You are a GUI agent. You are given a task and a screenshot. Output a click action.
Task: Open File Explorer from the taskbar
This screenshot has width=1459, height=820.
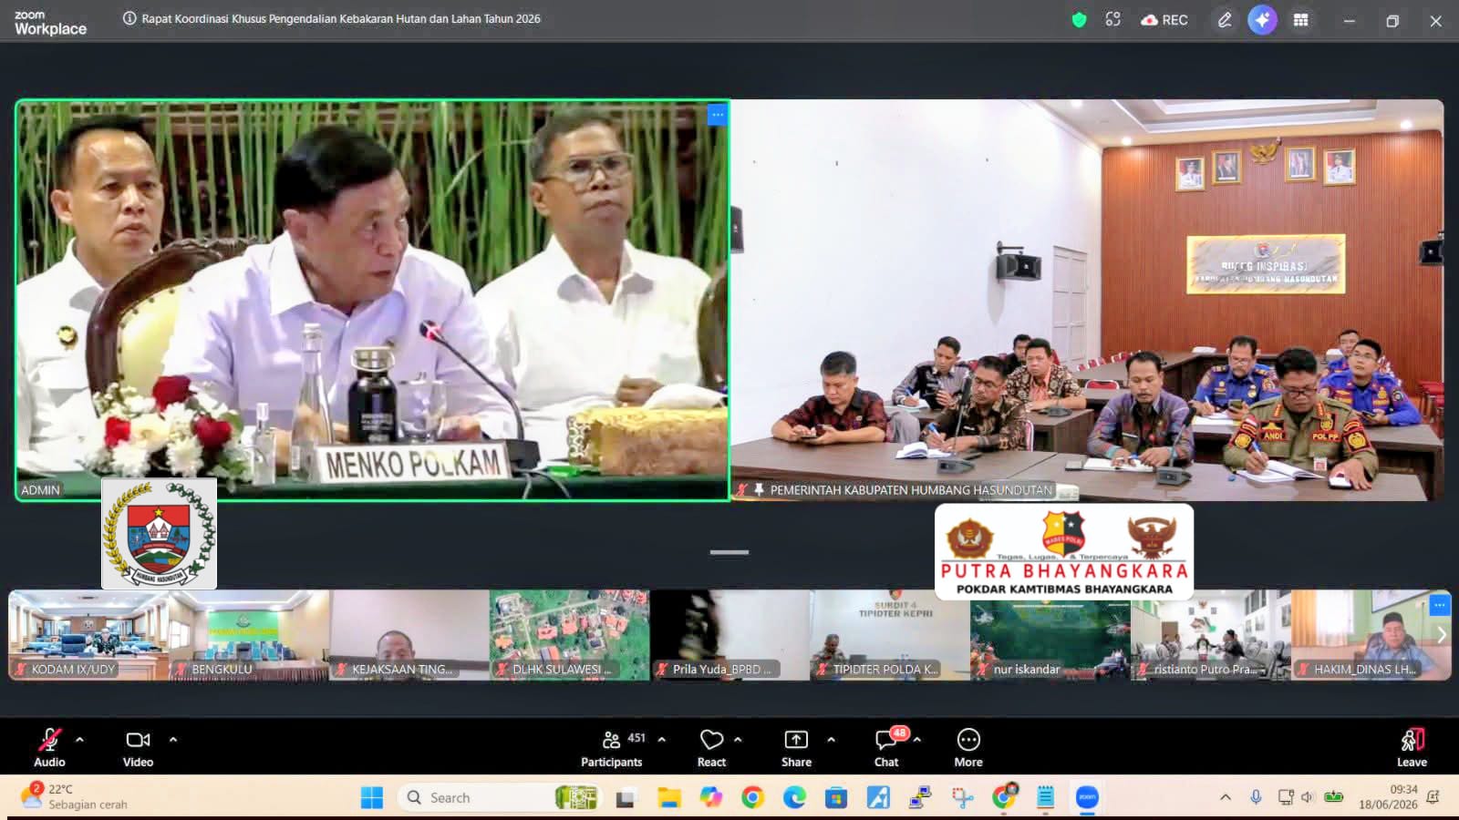click(669, 798)
